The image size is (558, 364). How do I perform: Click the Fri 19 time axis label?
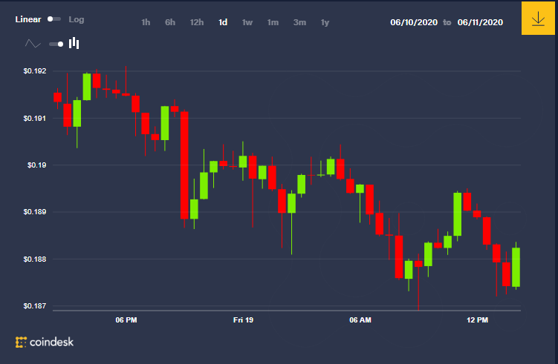click(x=244, y=320)
